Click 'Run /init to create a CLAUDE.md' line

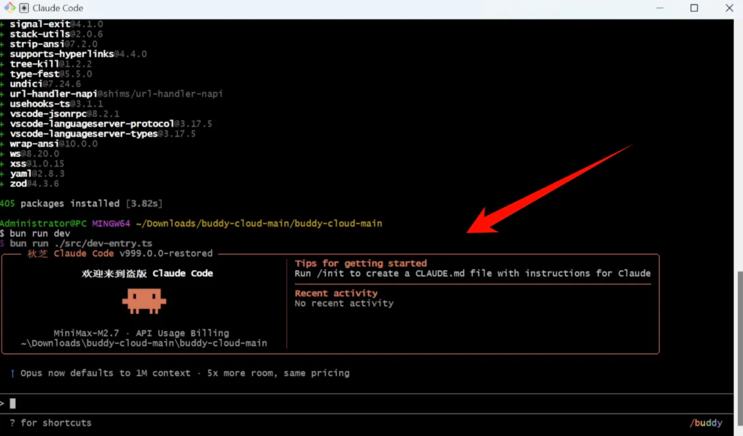pos(473,273)
